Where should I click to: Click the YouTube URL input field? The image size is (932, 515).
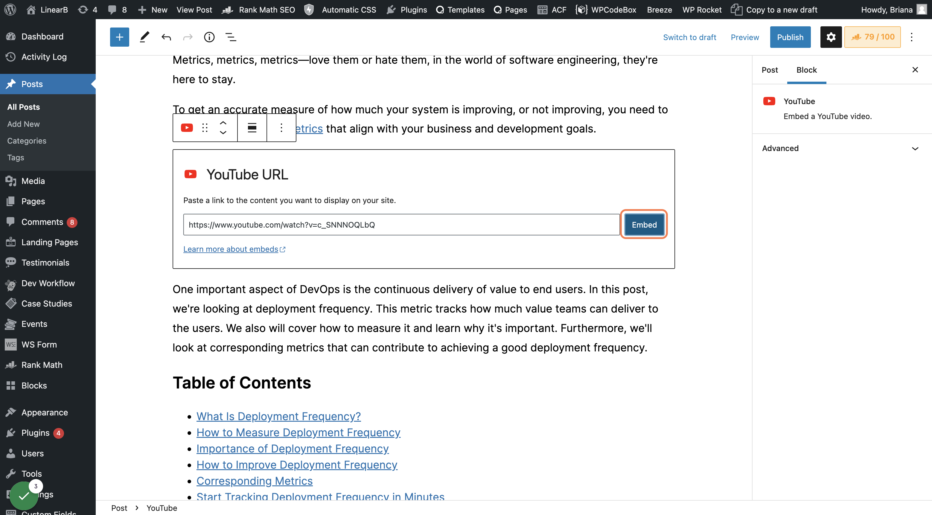tap(401, 225)
